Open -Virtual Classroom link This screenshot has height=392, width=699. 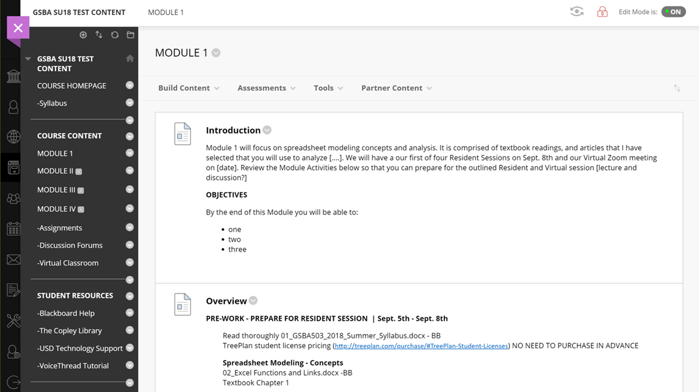(x=68, y=263)
